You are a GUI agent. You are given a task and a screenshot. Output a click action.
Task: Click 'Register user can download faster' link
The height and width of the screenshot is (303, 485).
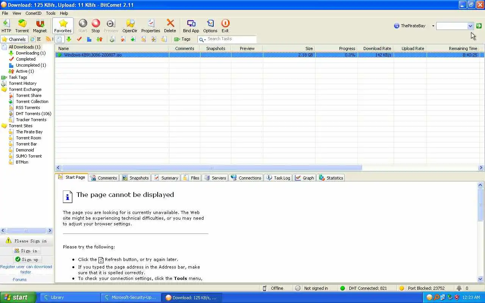coord(26,269)
